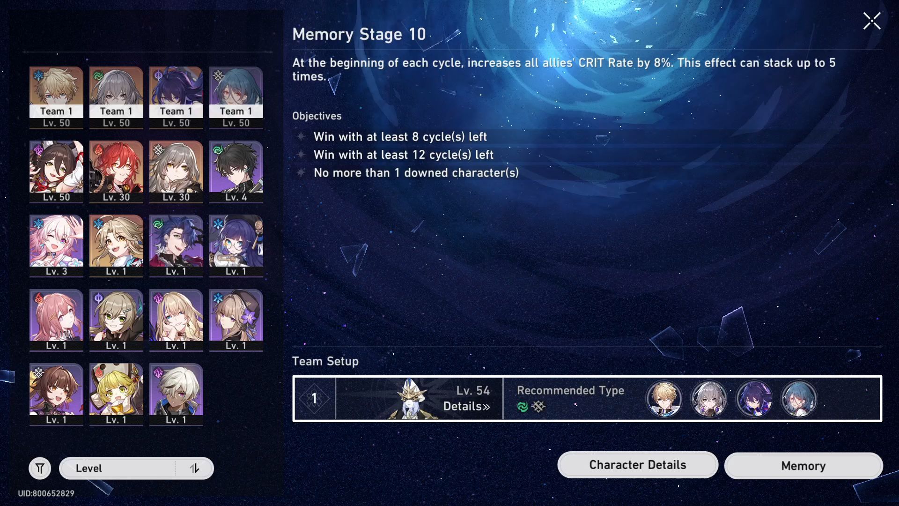Select the white-haired Lv. 1 character in last row
Viewport: 899px width, 506px height.
coord(176,394)
